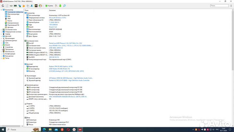Click the OSD panel black icon in toolbar
234x132 pixels.
[x=36, y=6]
